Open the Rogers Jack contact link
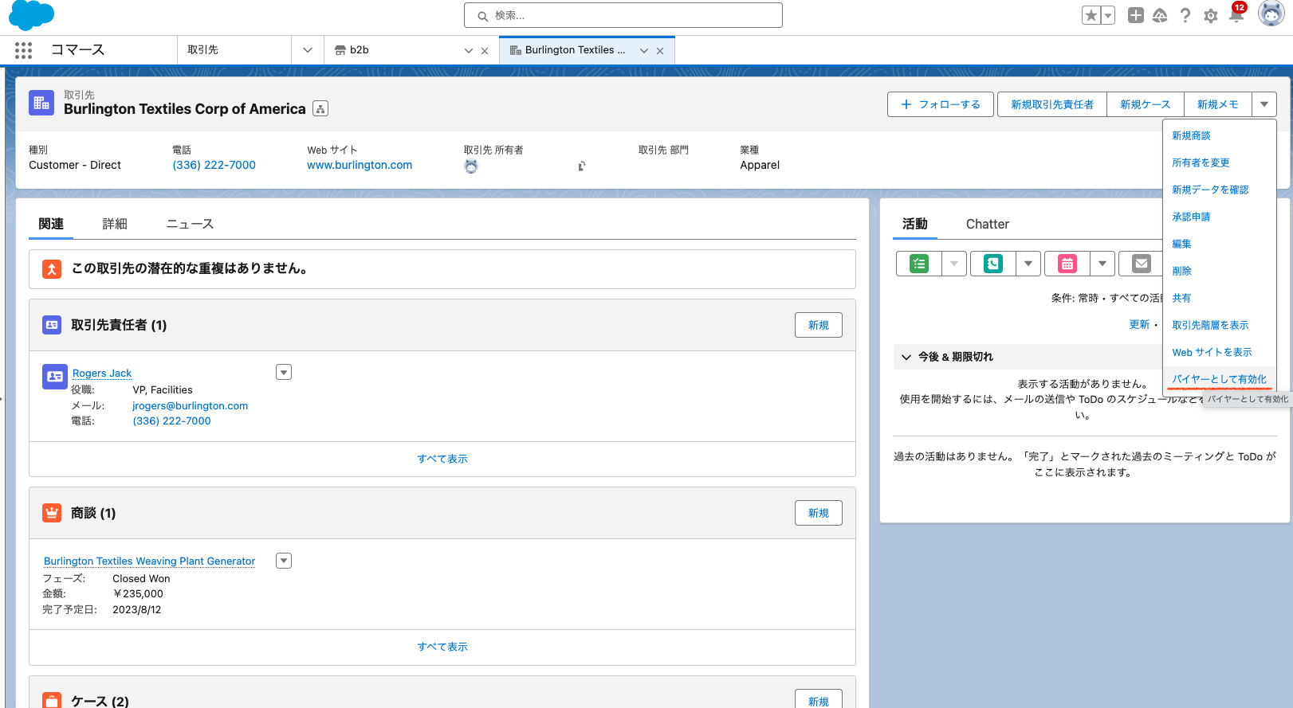The image size is (1293, 708). tap(102, 373)
